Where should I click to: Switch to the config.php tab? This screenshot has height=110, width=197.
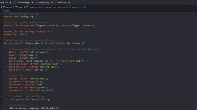coord(4,2)
